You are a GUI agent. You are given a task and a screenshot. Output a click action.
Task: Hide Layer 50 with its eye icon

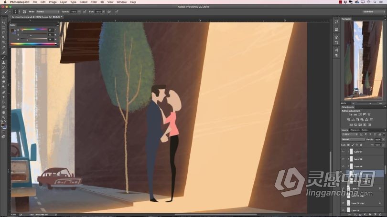click(x=343, y=159)
